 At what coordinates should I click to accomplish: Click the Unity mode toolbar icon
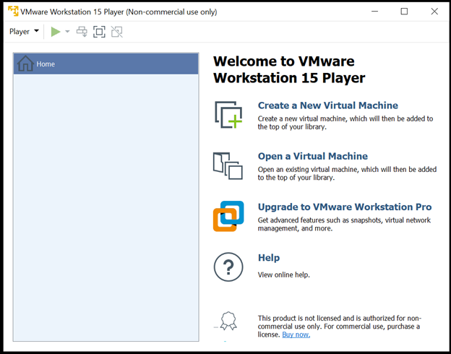(116, 32)
